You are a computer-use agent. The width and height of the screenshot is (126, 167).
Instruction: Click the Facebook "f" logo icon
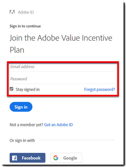14,158
